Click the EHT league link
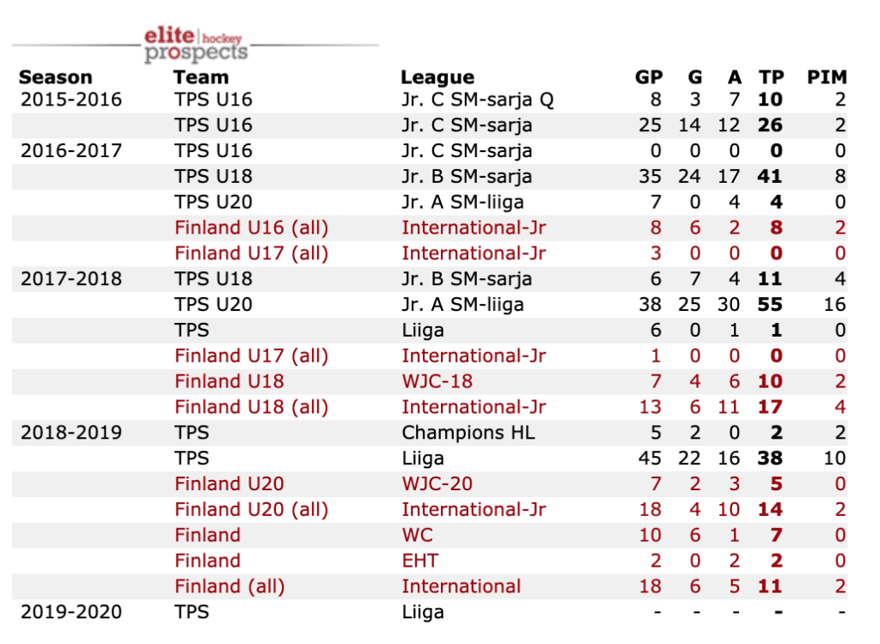This screenshot has height=644, width=880. 419,561
